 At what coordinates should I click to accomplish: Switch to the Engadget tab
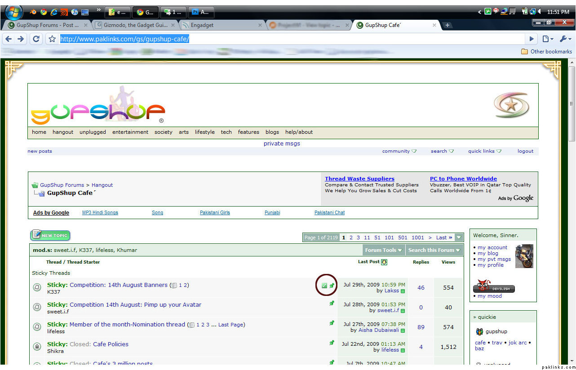click(202, 25)
